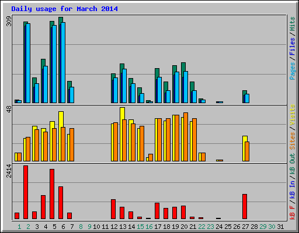Click day 14 on the axis
The width and height of the screenshot is (299, 233).
pos(131,227)
